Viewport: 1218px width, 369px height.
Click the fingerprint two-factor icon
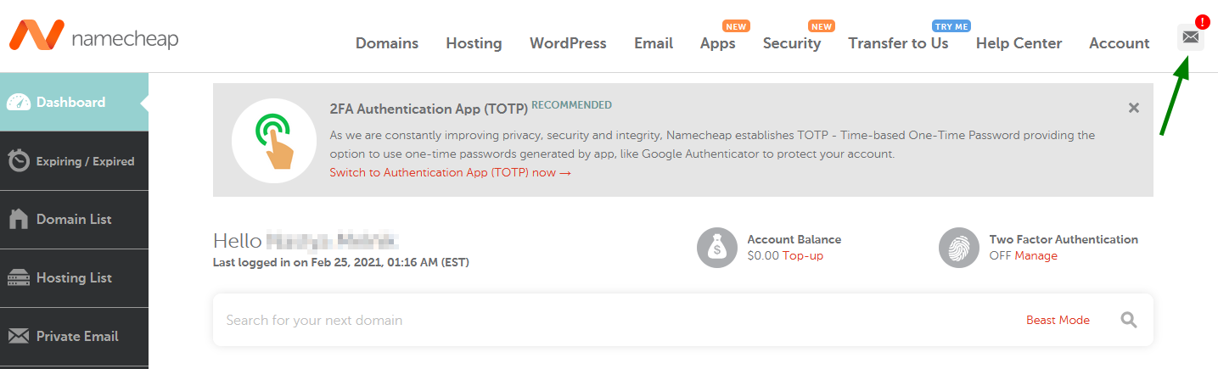[x=959, y=248]
